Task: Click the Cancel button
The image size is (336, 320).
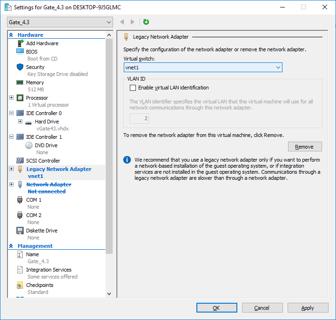Action: pyautogui.click(x=262, y=308)
